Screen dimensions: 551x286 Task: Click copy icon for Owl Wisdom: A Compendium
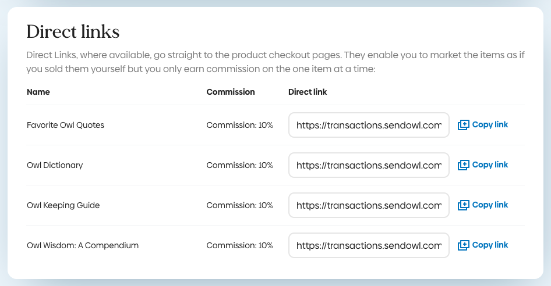(x=464, y=245)
